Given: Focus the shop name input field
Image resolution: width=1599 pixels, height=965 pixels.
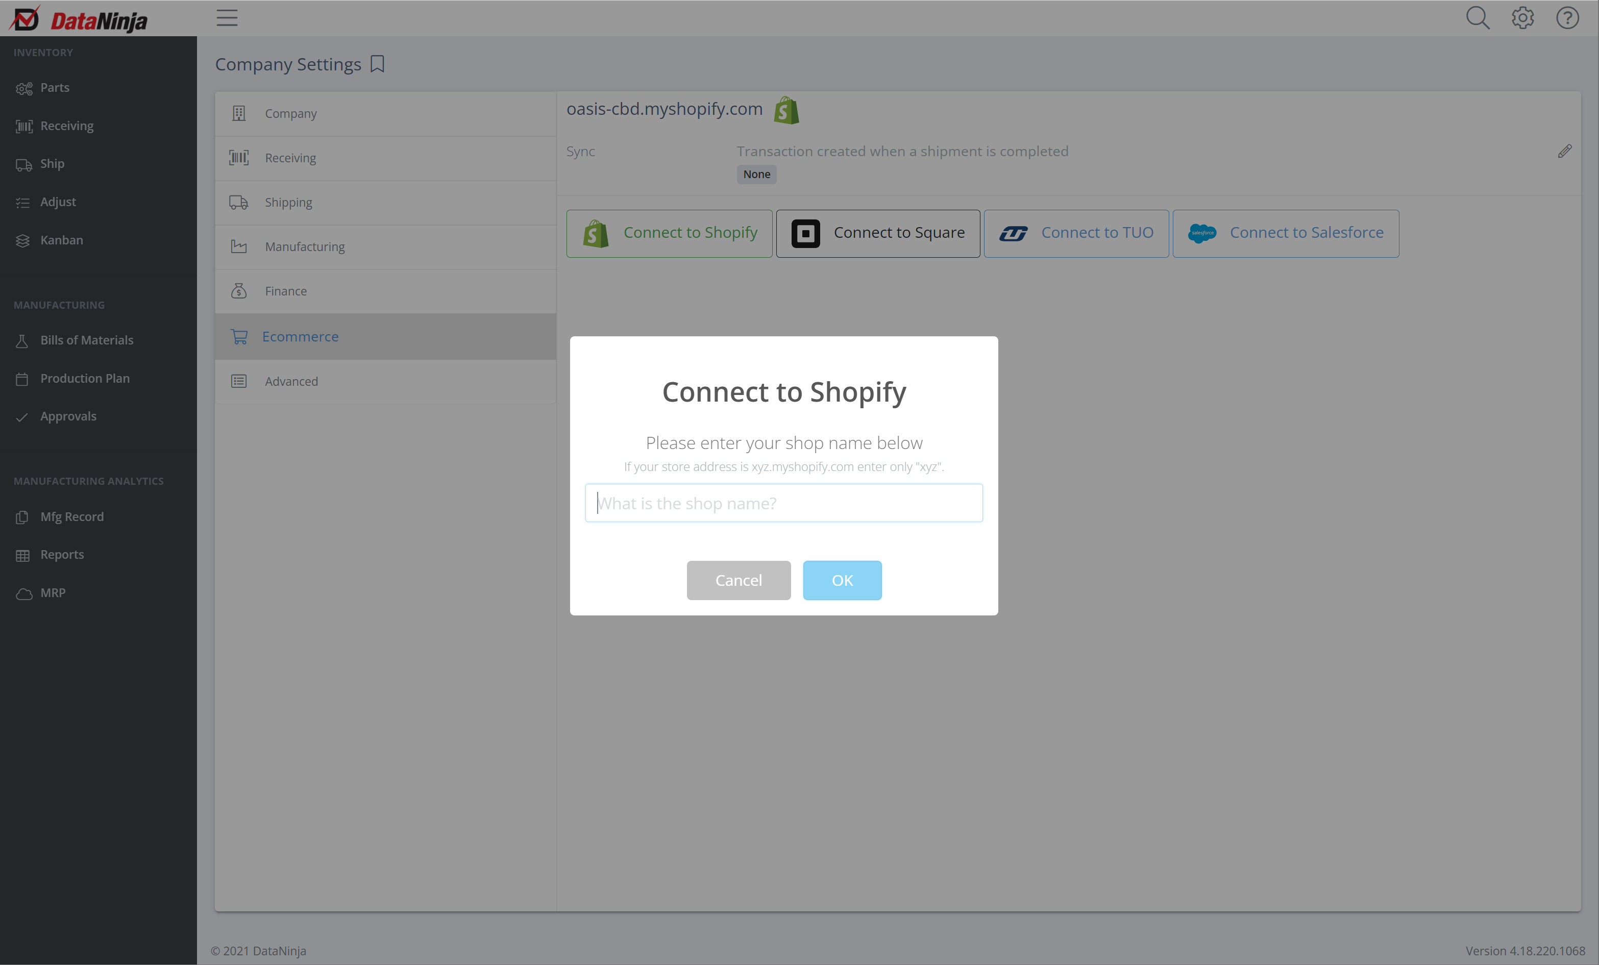Looking at the screenshot, I should (x=783, y=503).
